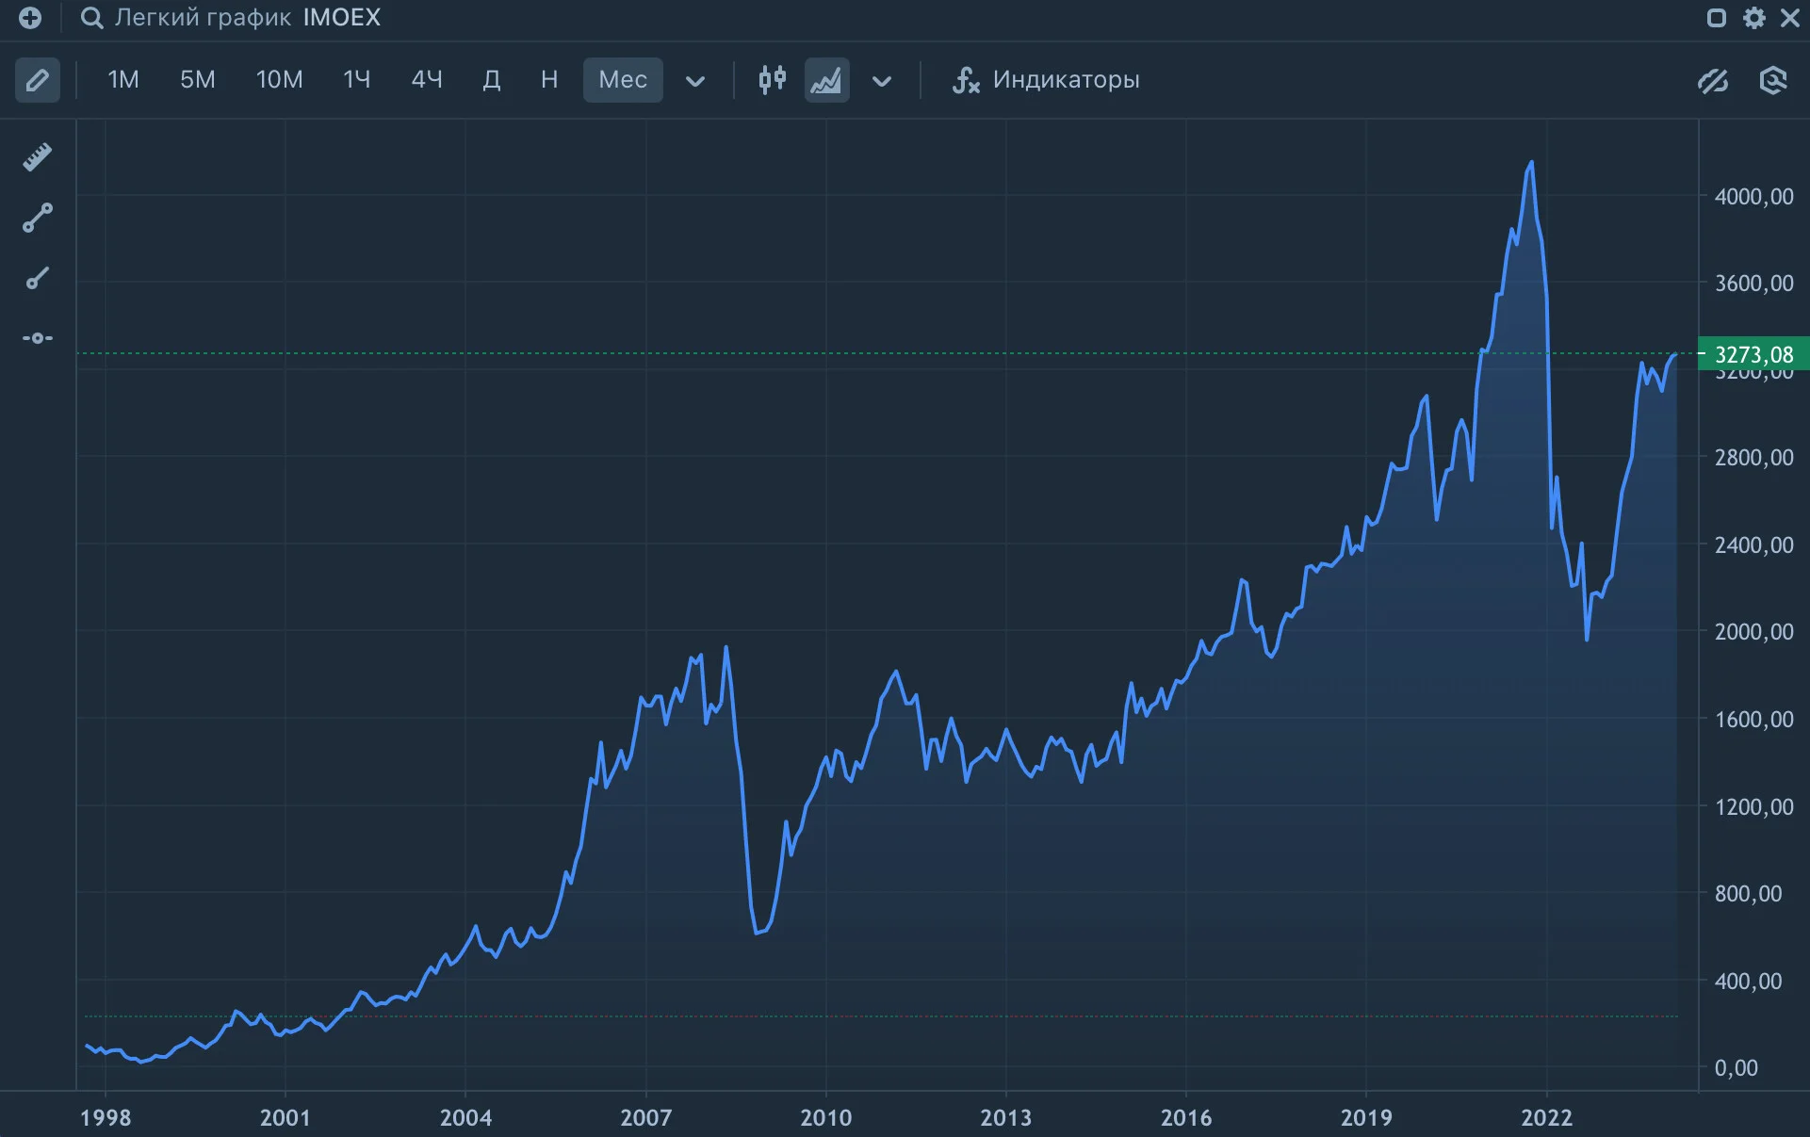Image resolution: width=1810 pixels, height=1137 pixels.
Task: Click the add widget plus icon
Action: pos(30,18)
